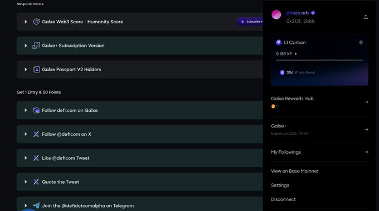Expand the Galxe Passport V2 Holders row
This screenshot has height=211, width=379.
26,70
